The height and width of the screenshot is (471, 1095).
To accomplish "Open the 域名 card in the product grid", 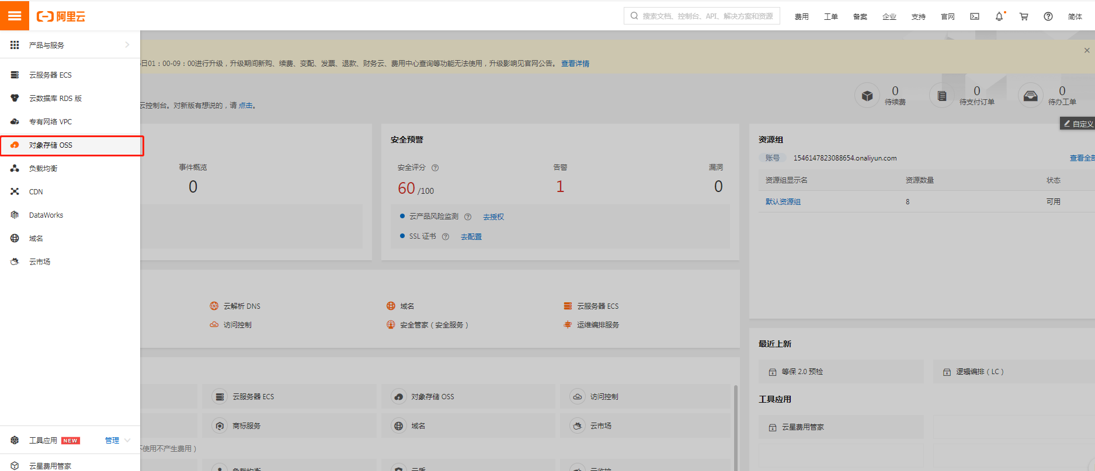I will [468, 426].
